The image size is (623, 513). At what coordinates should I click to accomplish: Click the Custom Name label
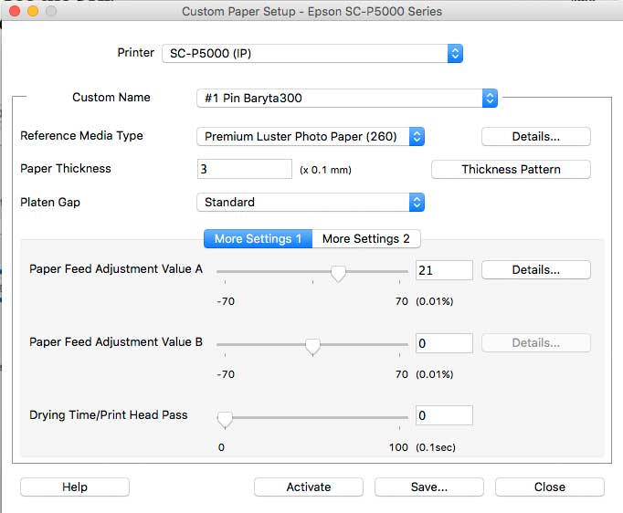[x=111, y=98]
